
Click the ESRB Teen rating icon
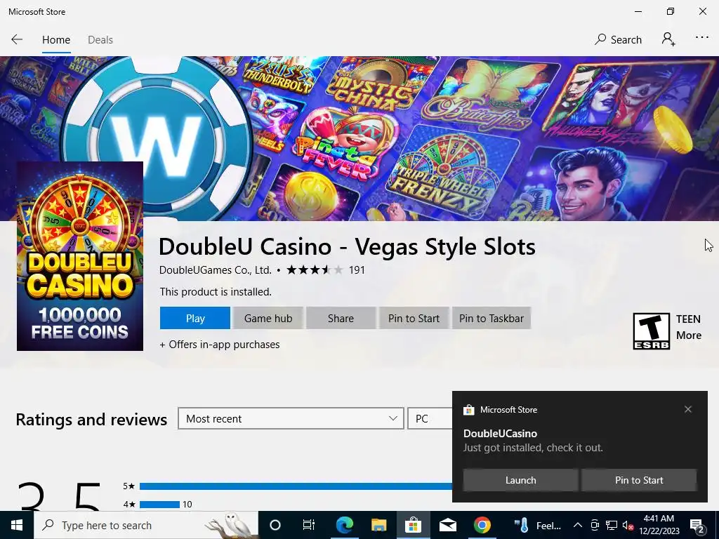651,331
